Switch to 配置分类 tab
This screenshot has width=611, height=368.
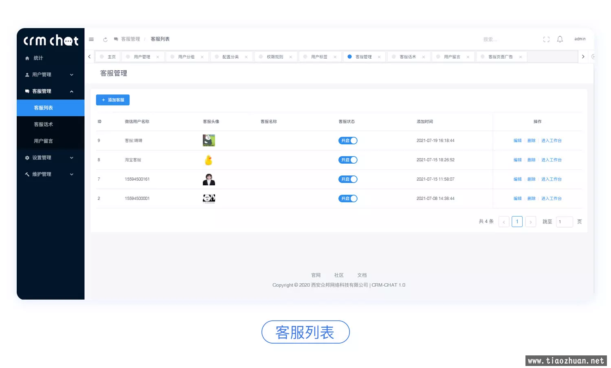tap(231, 57)
